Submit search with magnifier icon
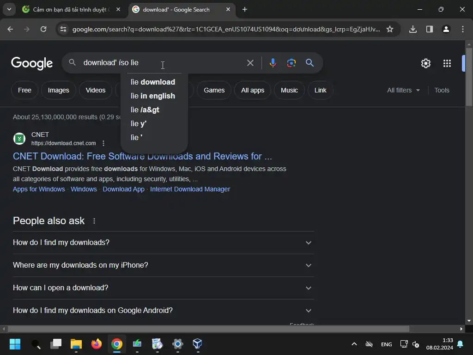This screenshot has width=473, height=355. point(310,63)
